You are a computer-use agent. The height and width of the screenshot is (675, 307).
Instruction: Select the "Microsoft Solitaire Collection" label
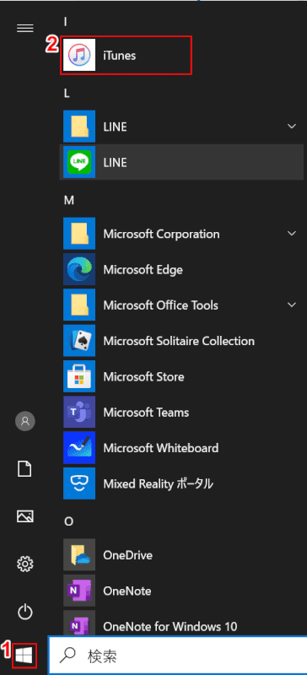[179, 342]
